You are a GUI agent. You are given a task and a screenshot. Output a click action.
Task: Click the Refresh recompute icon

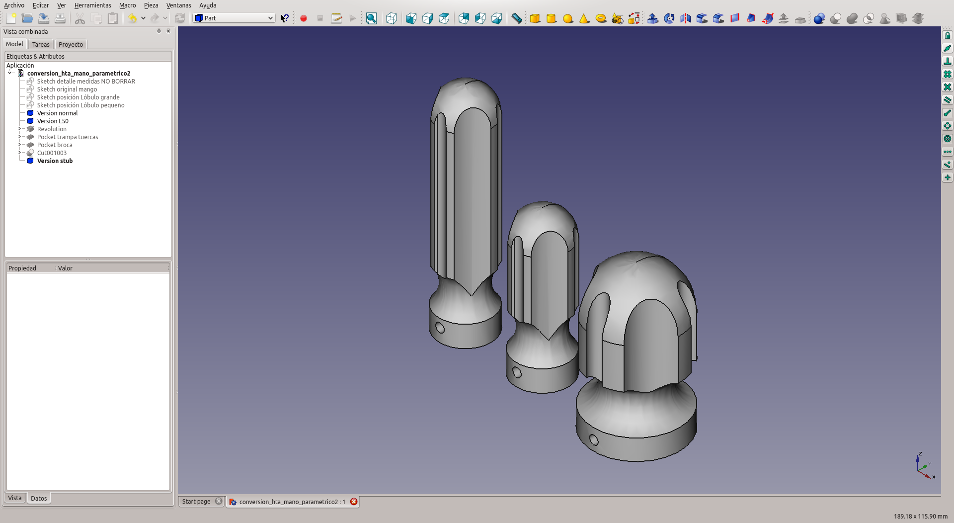[180, 18]
